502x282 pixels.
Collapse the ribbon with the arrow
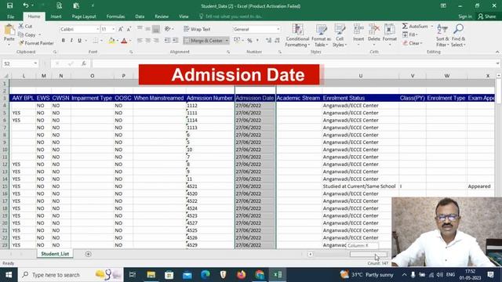click(497, 52)
